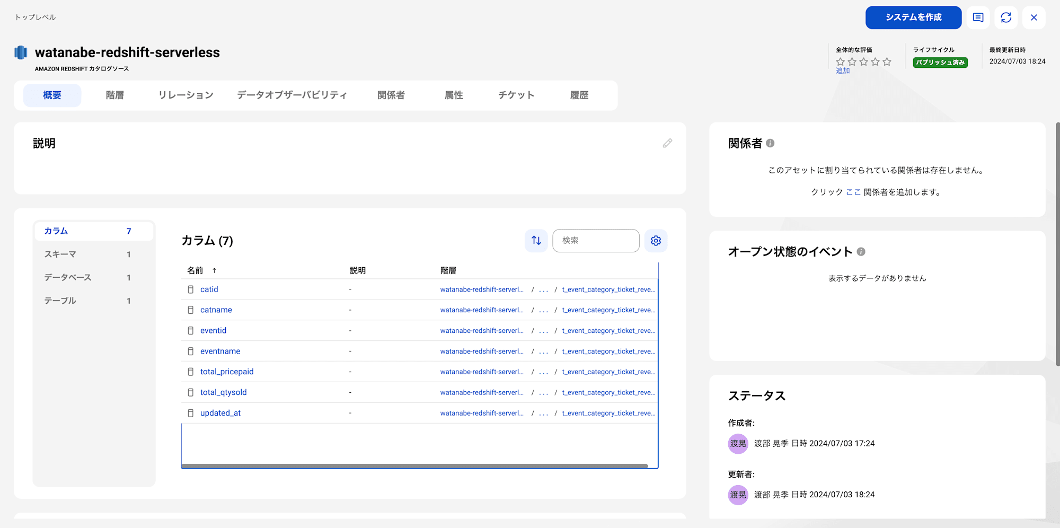Open column settings gear icon

coord(656,241)
